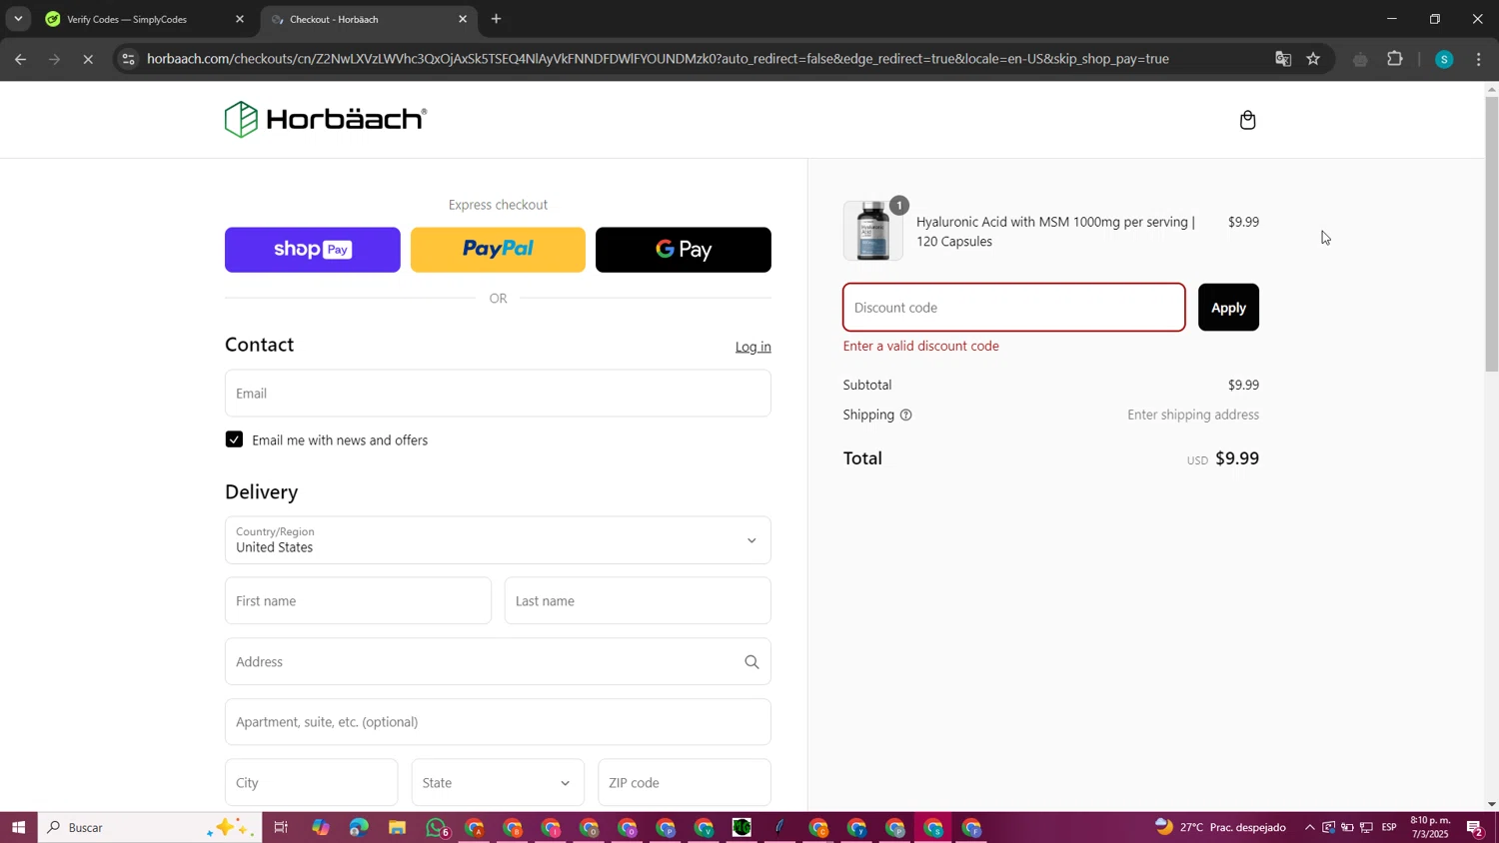The height and width of the screenshot is (843, 1499).
Task: Click the ZIP code field
Action: [685, 783]
